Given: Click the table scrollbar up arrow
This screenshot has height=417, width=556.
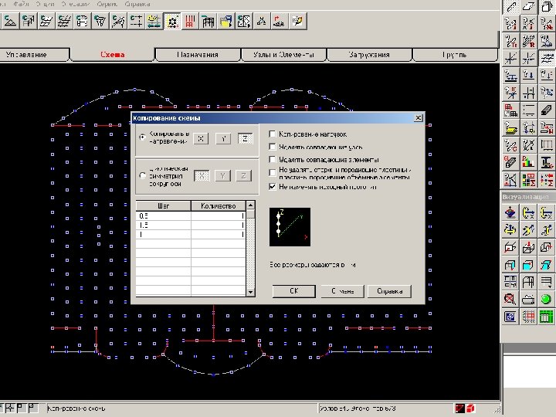Looking at the screenshot, I should [x=250, y=205].
